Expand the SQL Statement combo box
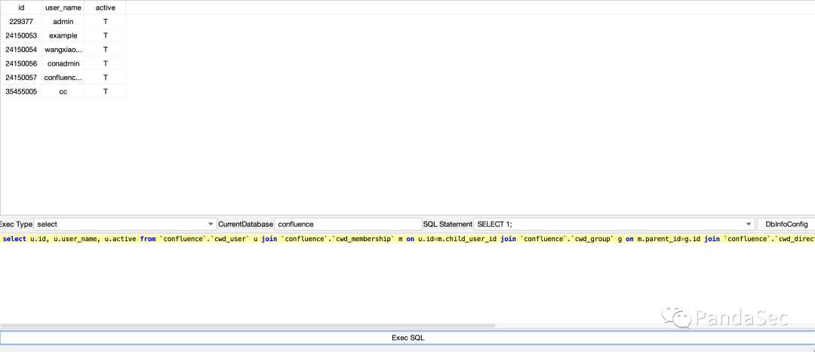 614,225
